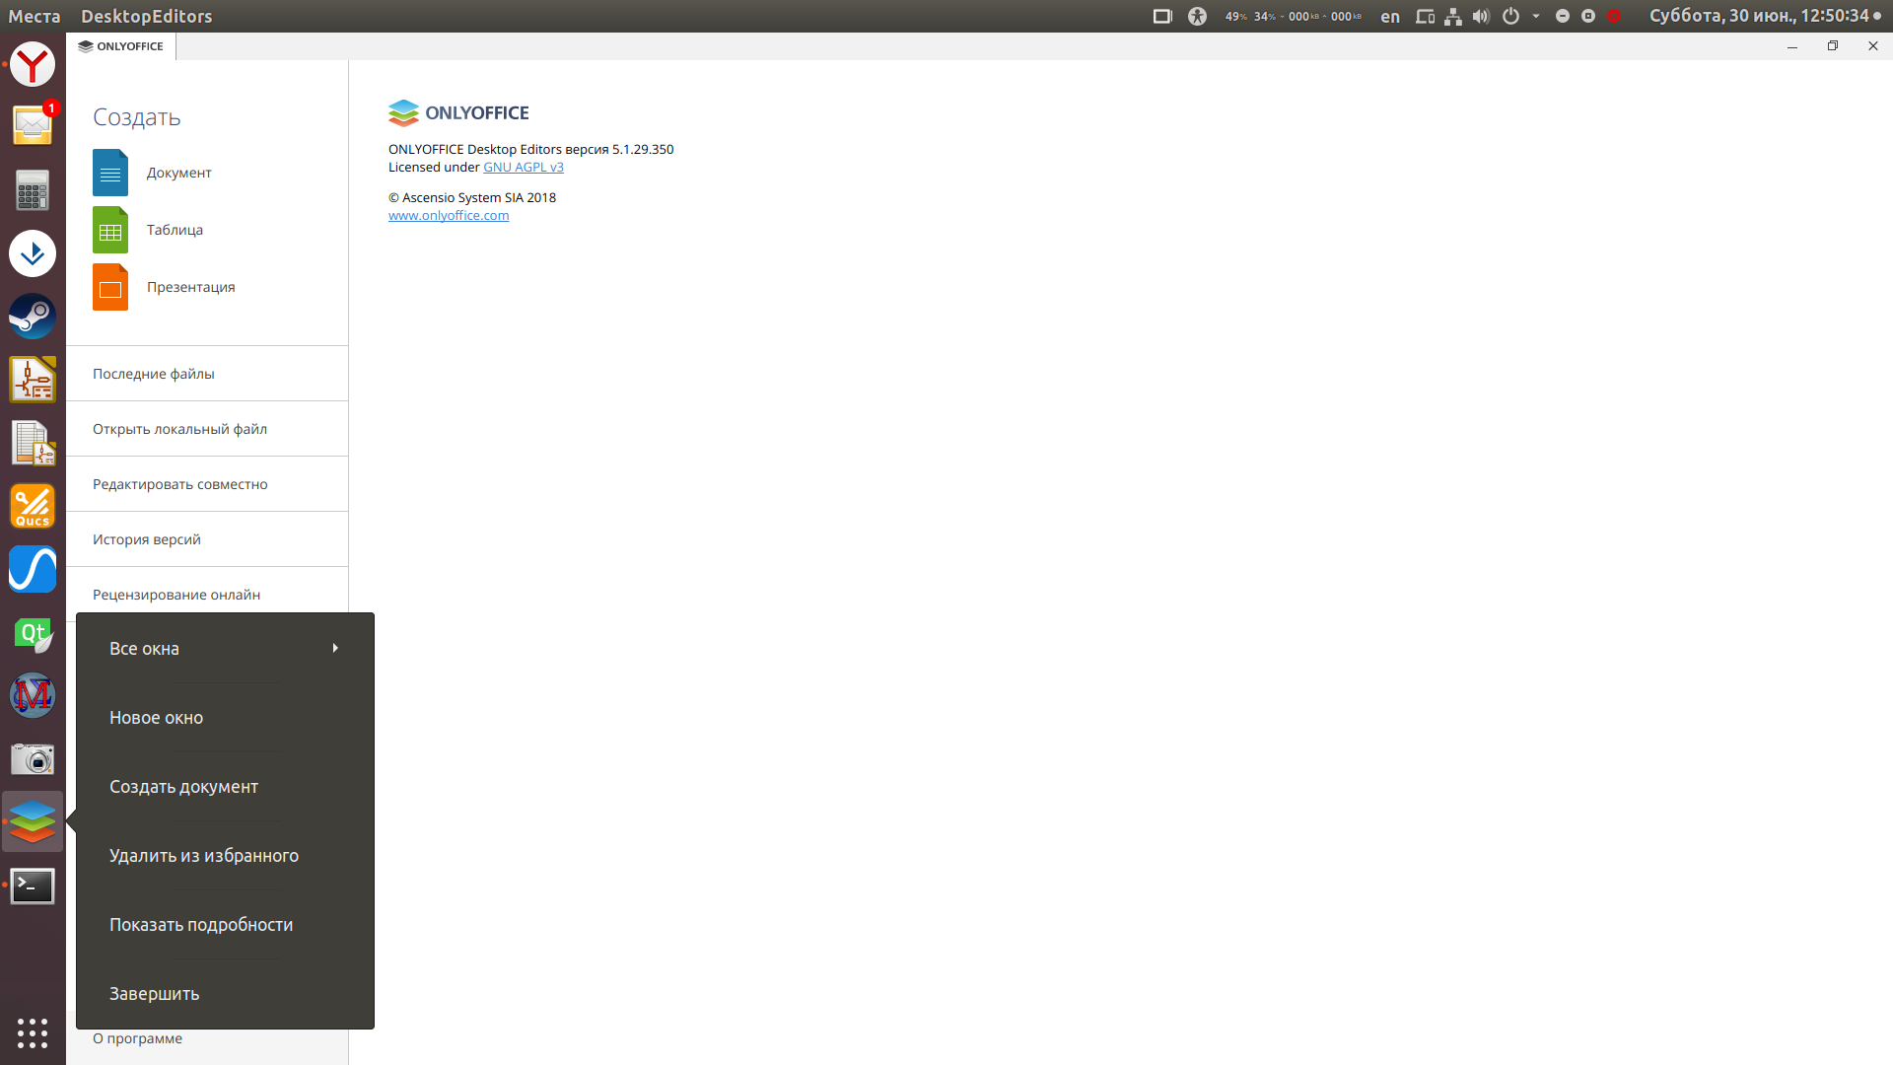Switch to the ONLYOFFICE tab
Image resolution: width=1893 pixels, height=1065 pixels.
(120, 45)
